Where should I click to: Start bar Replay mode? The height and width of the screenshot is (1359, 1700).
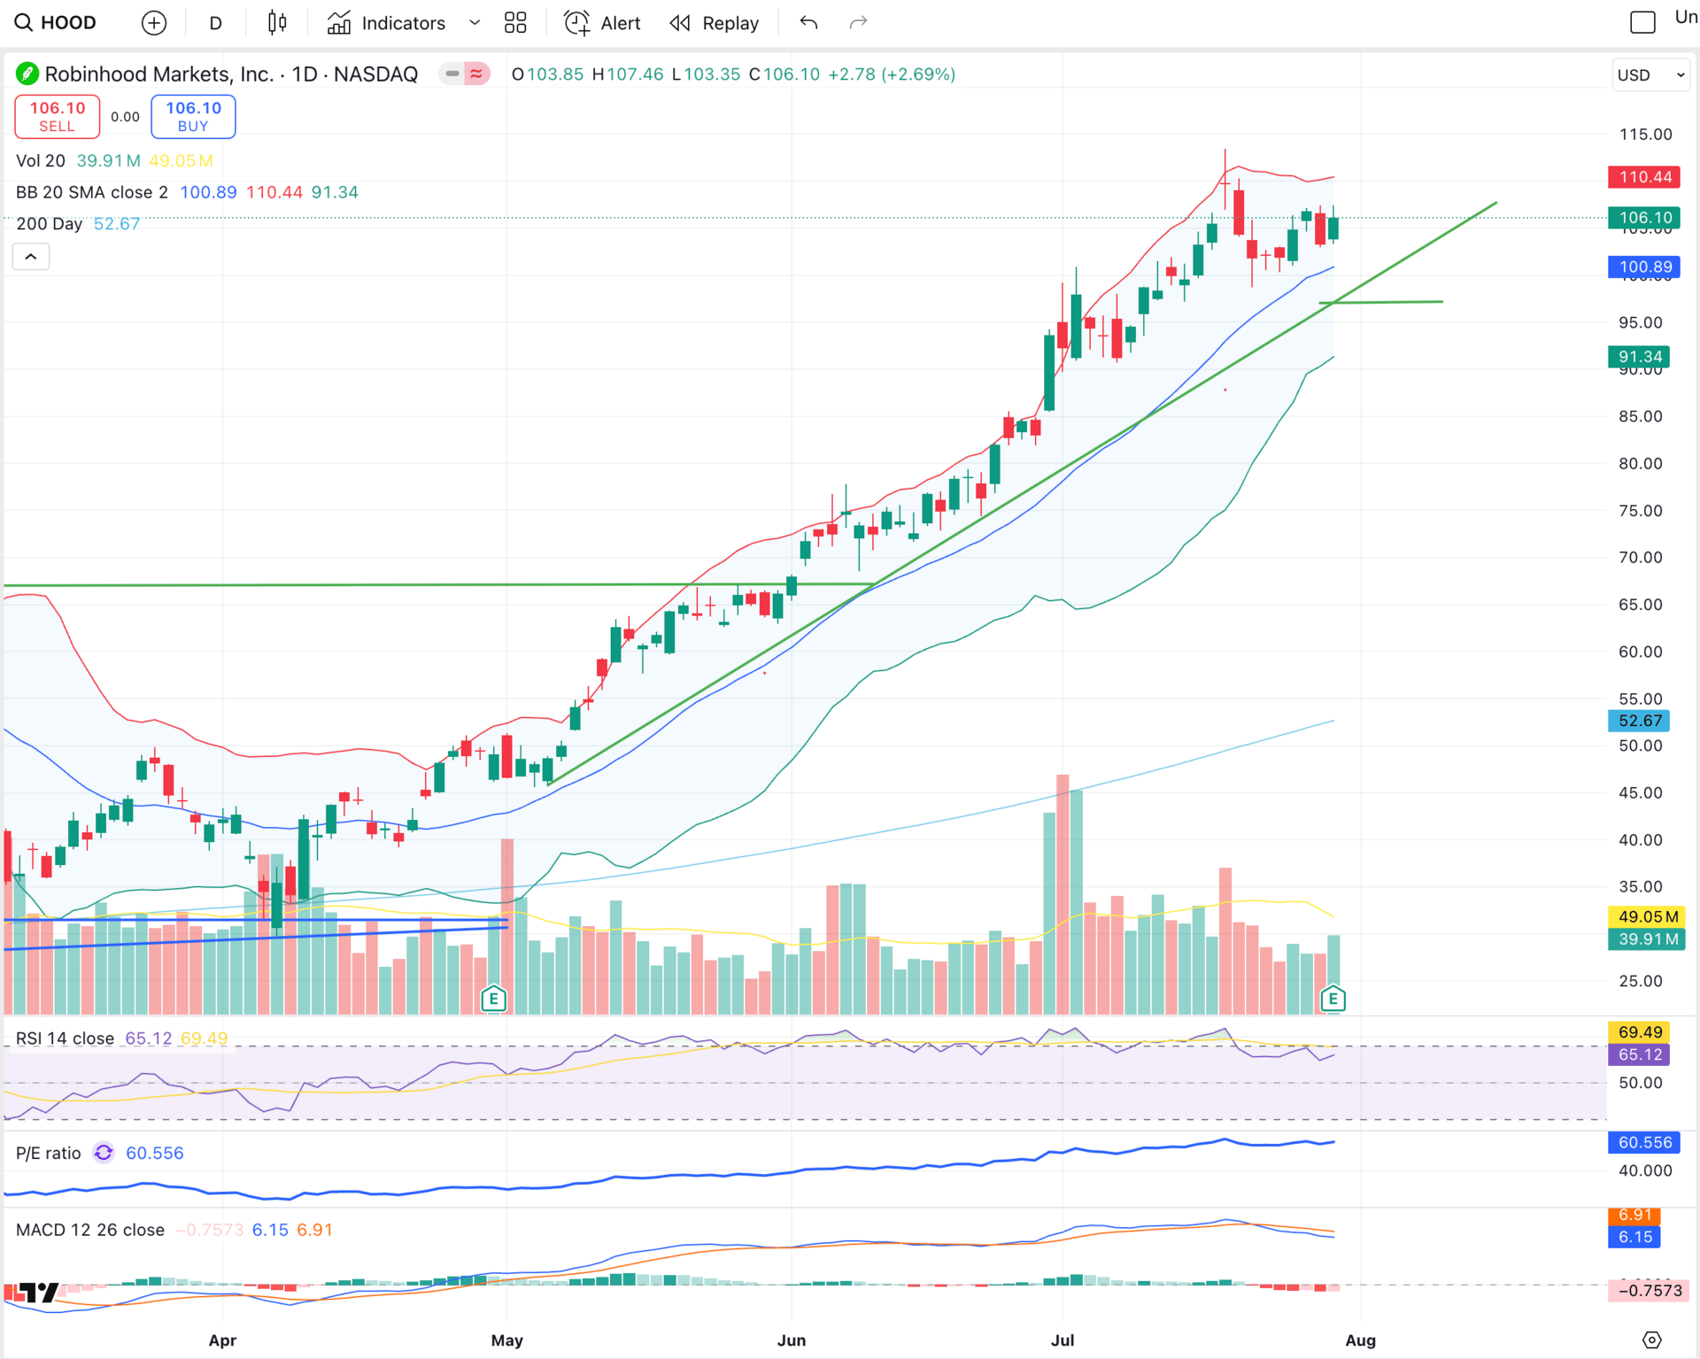pyautogui.click(x=715, y=23)
